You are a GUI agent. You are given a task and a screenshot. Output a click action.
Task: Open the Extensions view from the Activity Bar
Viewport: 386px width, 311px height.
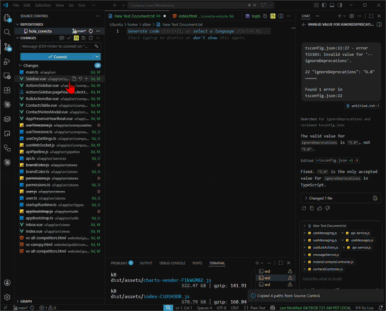click(x=7, y=90)
